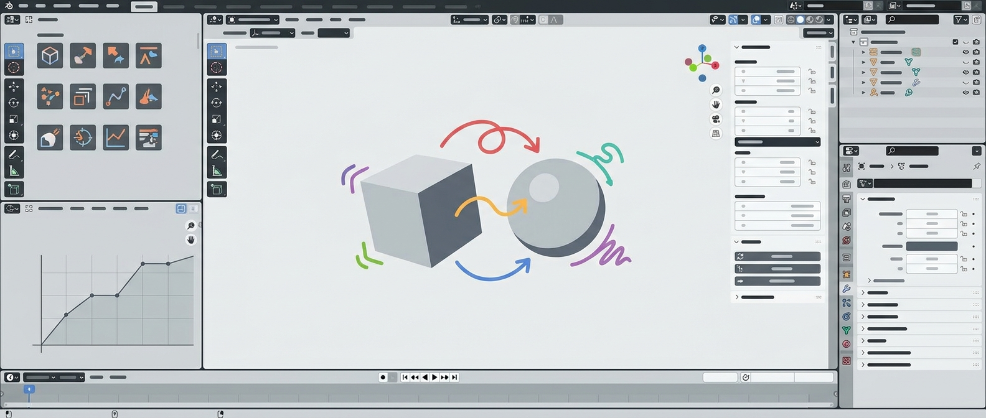Open the green triangle Object Data properties tab
This screenshot has height=418, width=986.
coord(847,330)
